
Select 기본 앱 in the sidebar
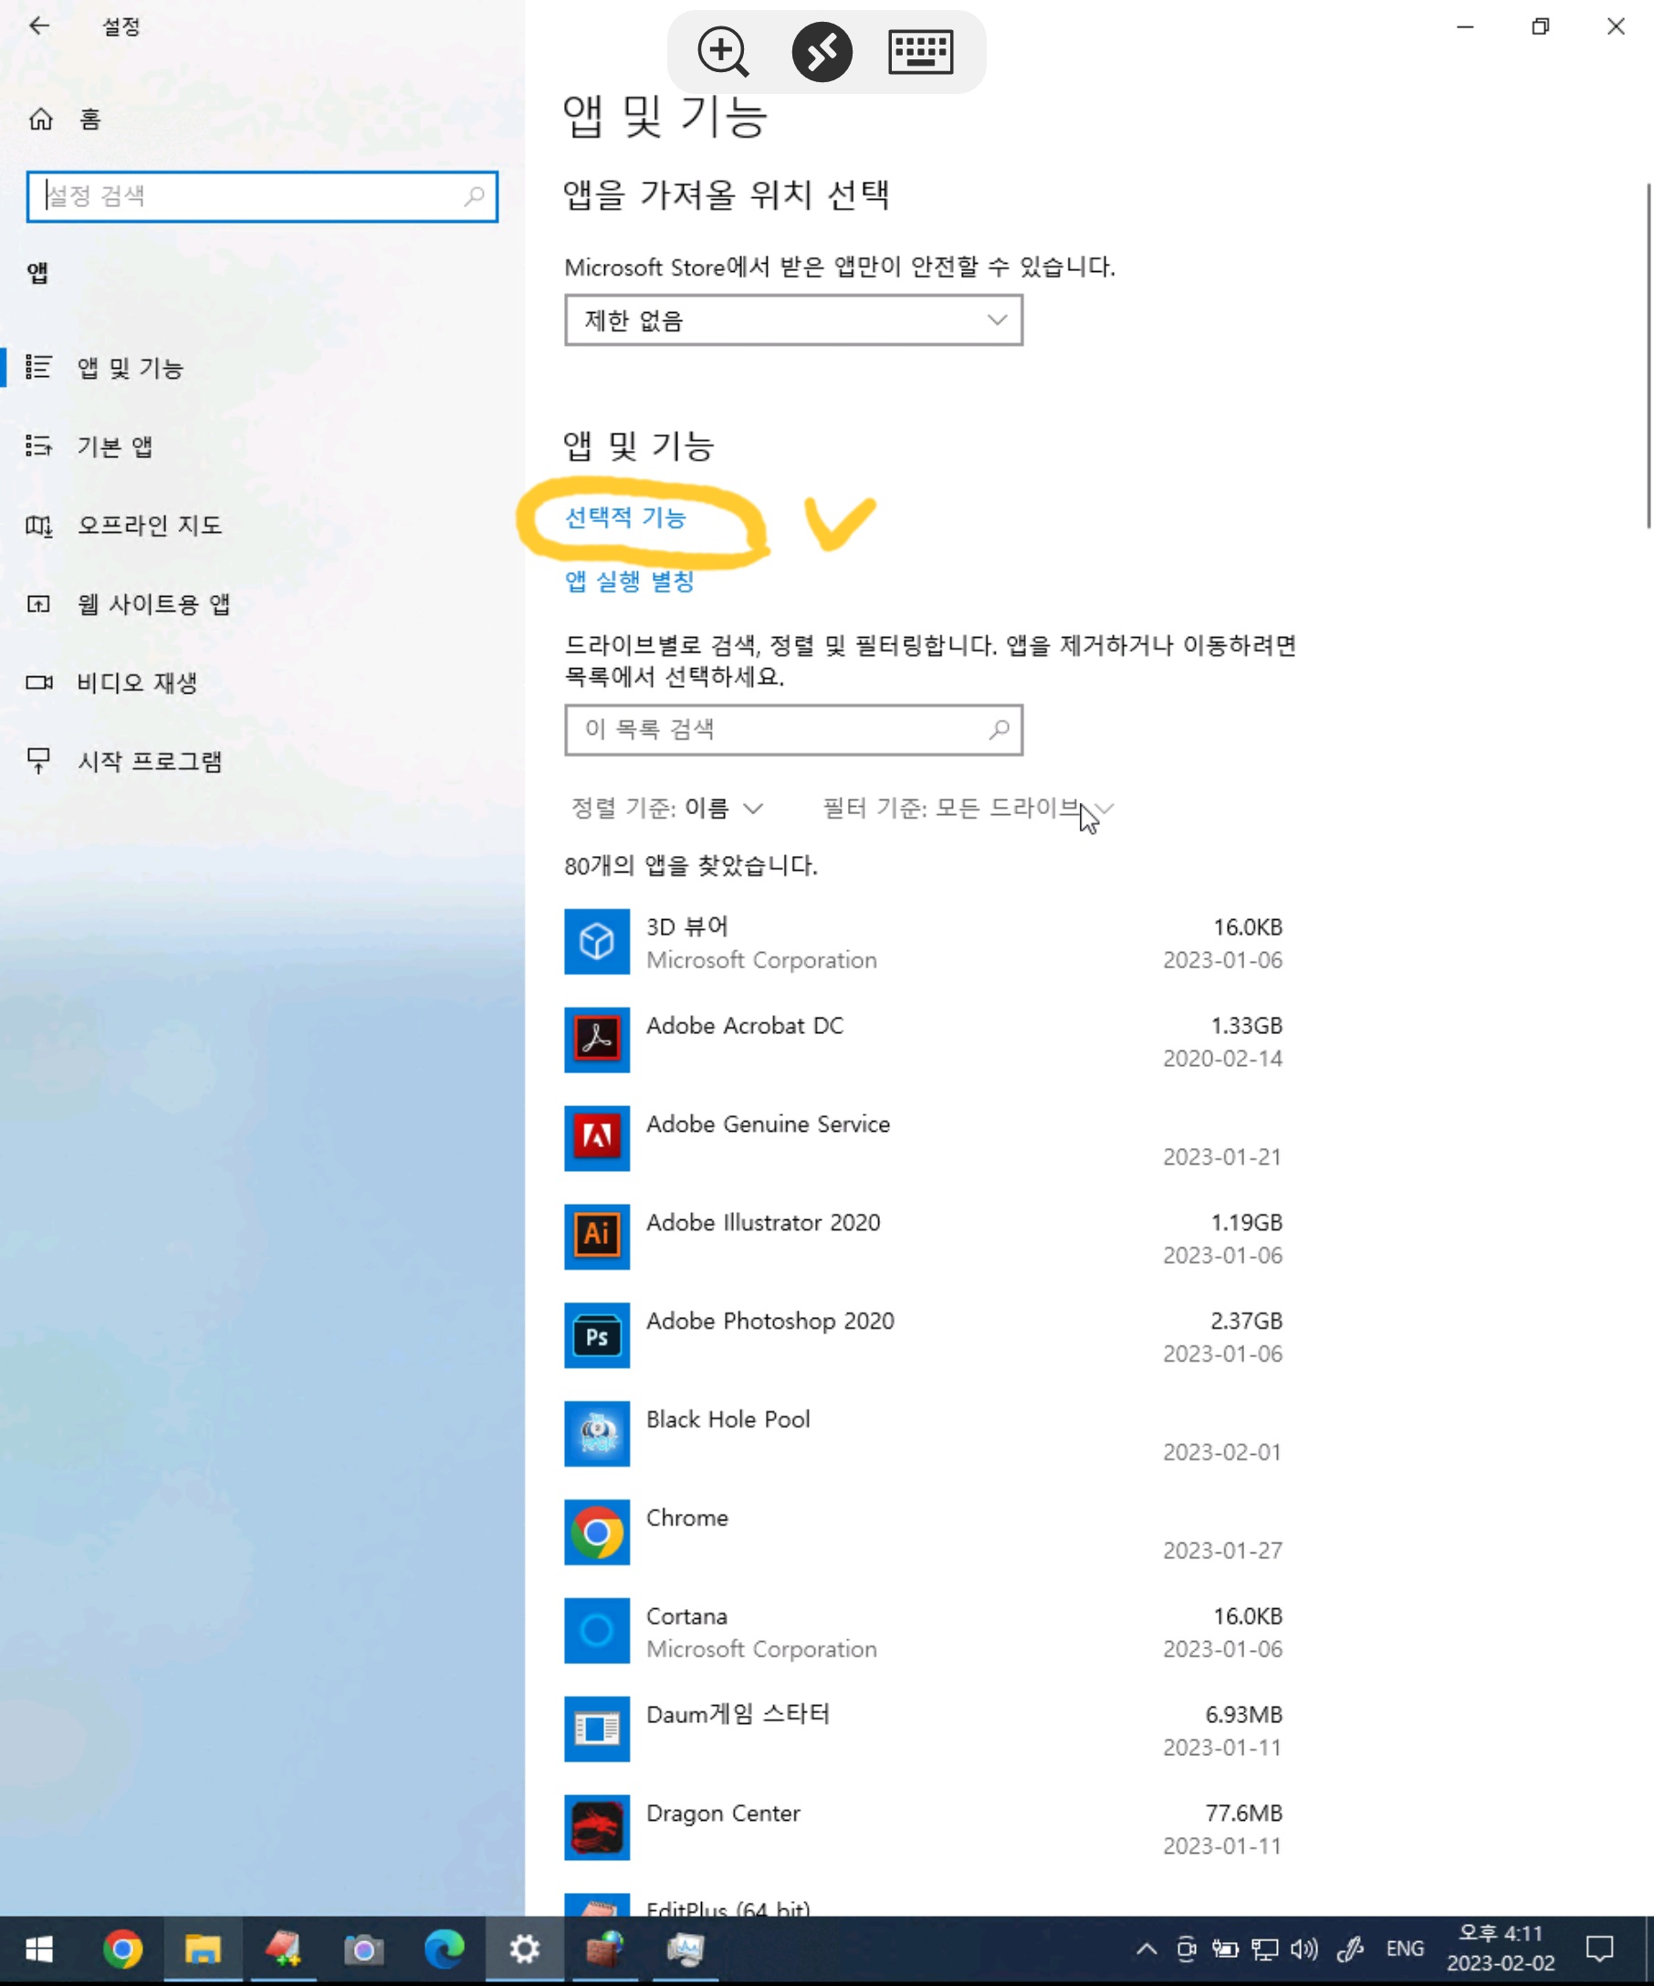point(115,446)
